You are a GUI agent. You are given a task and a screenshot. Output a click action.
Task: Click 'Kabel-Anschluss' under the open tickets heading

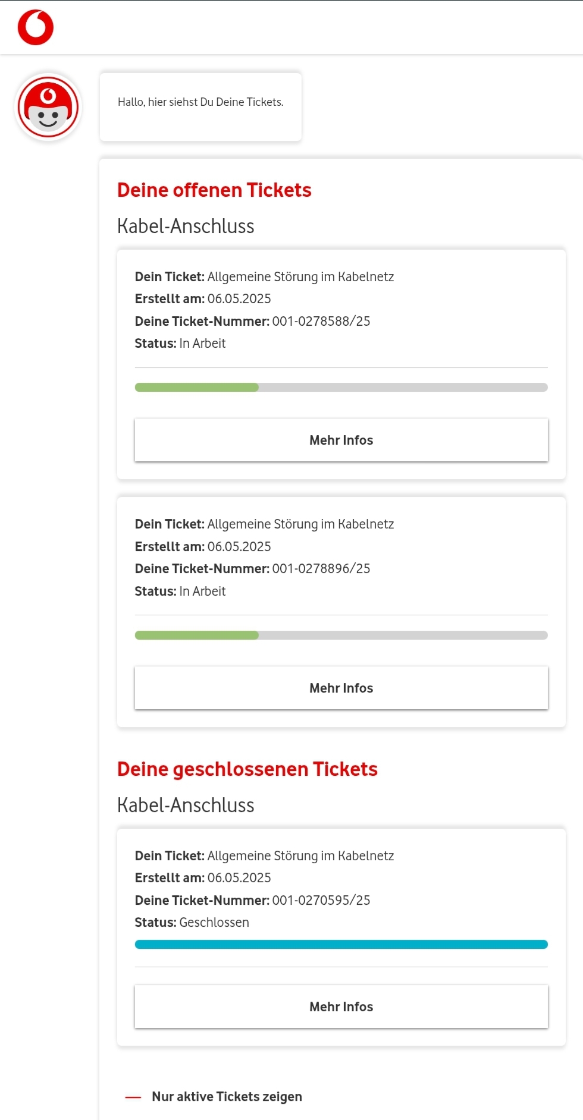186,226
